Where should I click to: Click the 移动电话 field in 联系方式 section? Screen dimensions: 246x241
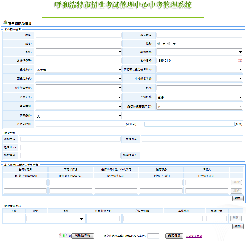tap(70, 139)
